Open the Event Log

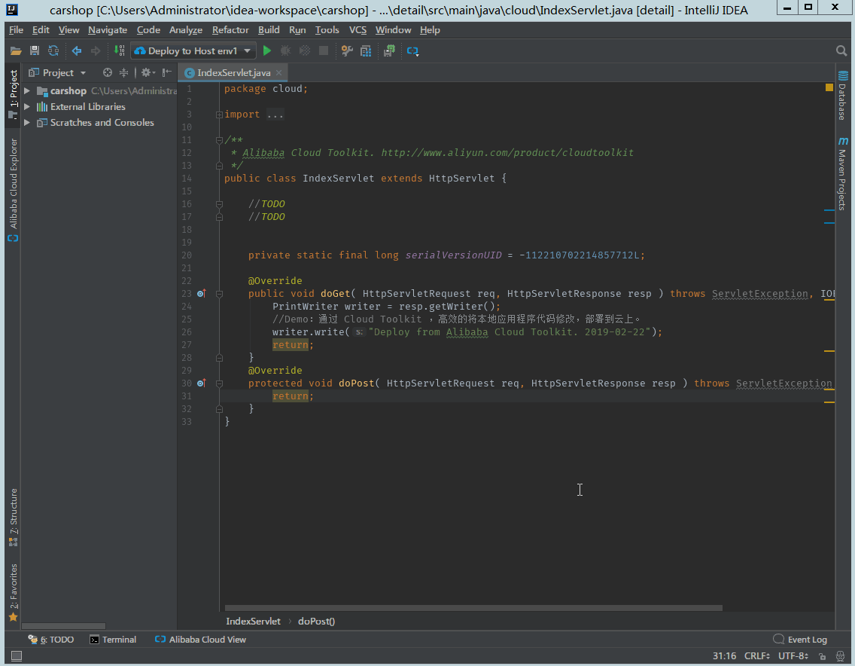[x=800, y=639]
